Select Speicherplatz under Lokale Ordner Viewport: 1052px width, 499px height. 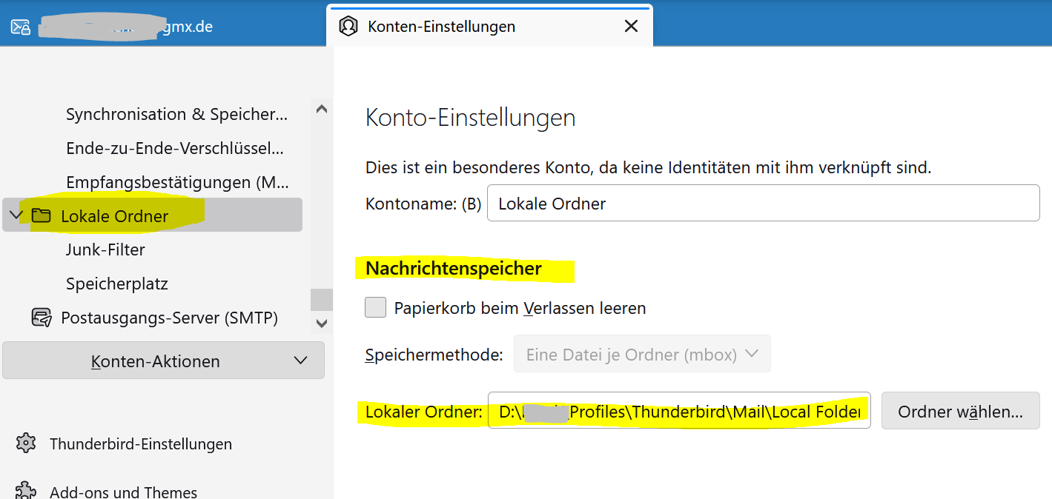[117, 284]
